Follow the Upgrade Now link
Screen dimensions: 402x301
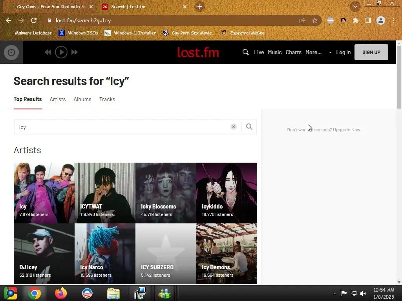click(346, 130)
